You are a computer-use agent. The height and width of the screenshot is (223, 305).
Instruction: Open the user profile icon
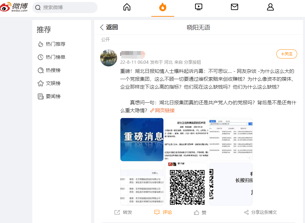(x=270, y=7)
